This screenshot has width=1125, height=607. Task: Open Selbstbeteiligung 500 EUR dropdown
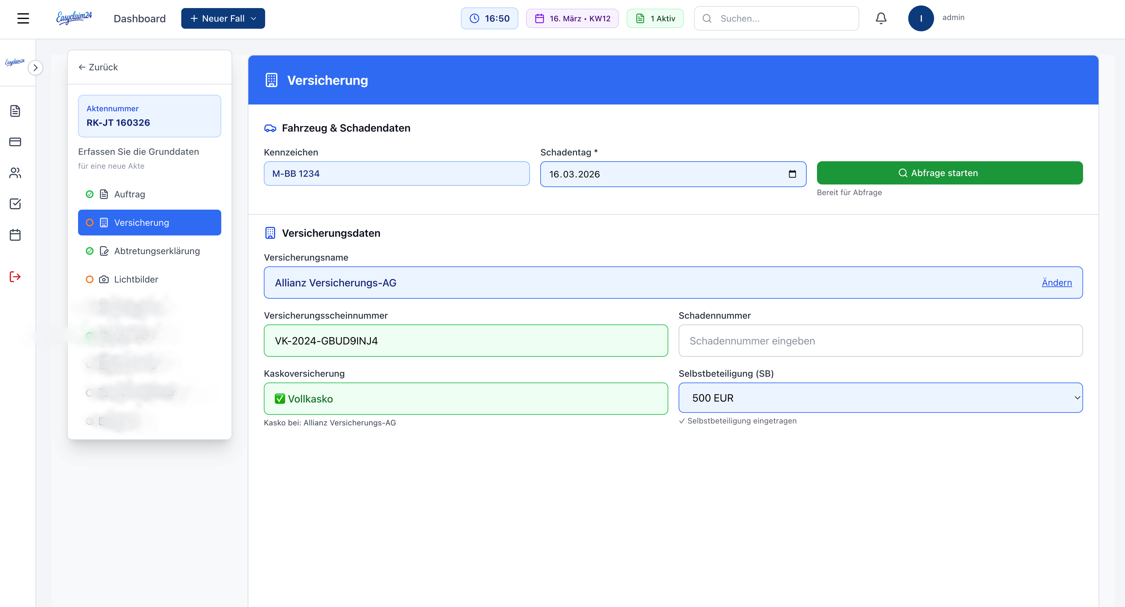pyautogui.click(x=880, y=398)
